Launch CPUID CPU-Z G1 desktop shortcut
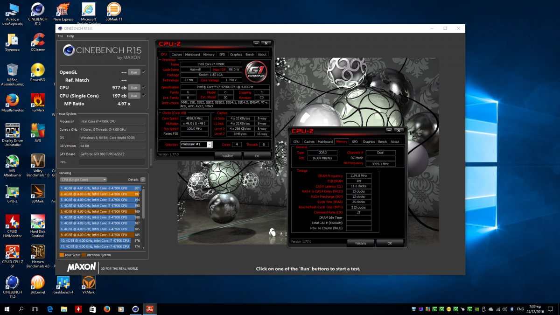 [x=12, y=257]
